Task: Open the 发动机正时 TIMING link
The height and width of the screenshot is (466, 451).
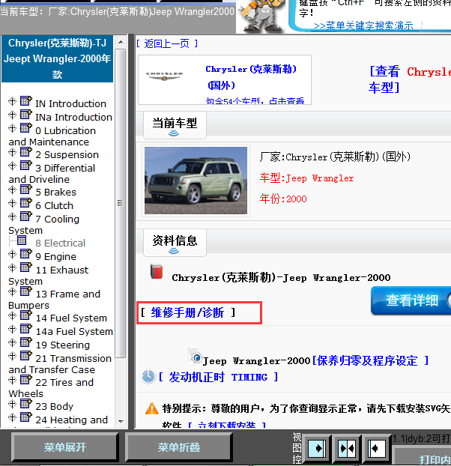Action: [219, 377]
